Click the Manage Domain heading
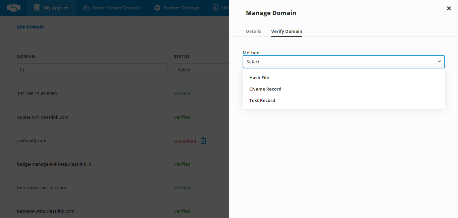The image size is (458, 218). pos(271,13)
